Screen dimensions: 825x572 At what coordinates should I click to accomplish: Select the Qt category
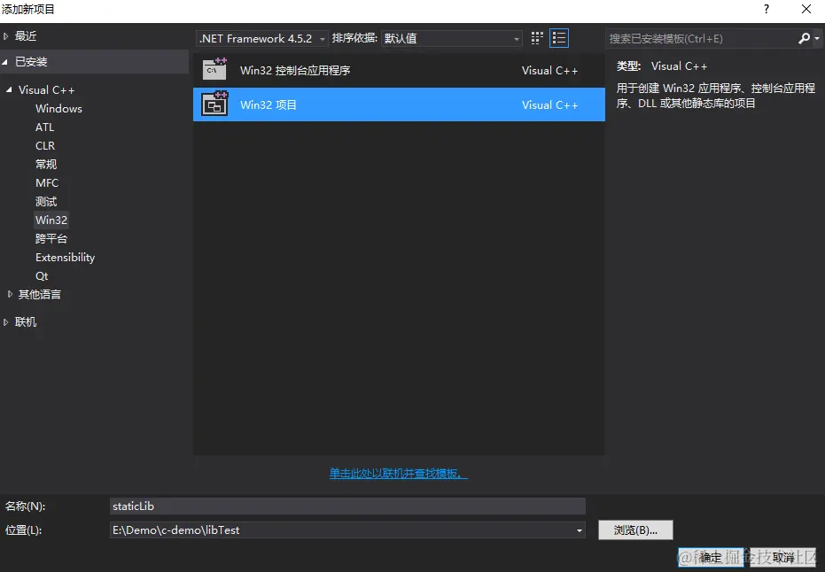click(x=42, y=276)
